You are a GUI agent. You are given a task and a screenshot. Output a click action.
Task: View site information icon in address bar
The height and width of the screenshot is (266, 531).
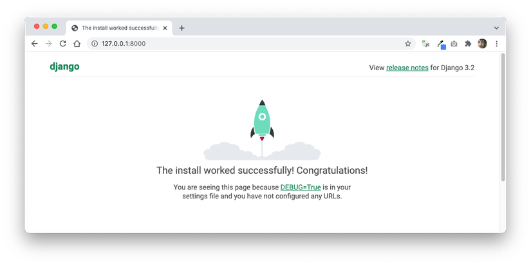[x=95, y=44]
